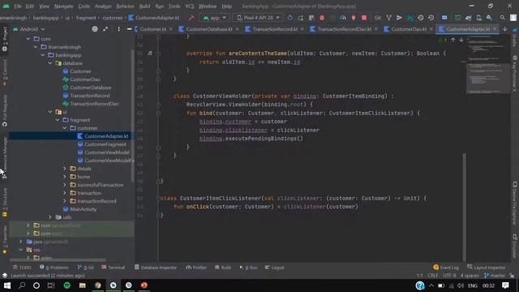Open File Explorer from the taskbar
519x292 pixels.
pyautogui.click(x=83, y=286)
